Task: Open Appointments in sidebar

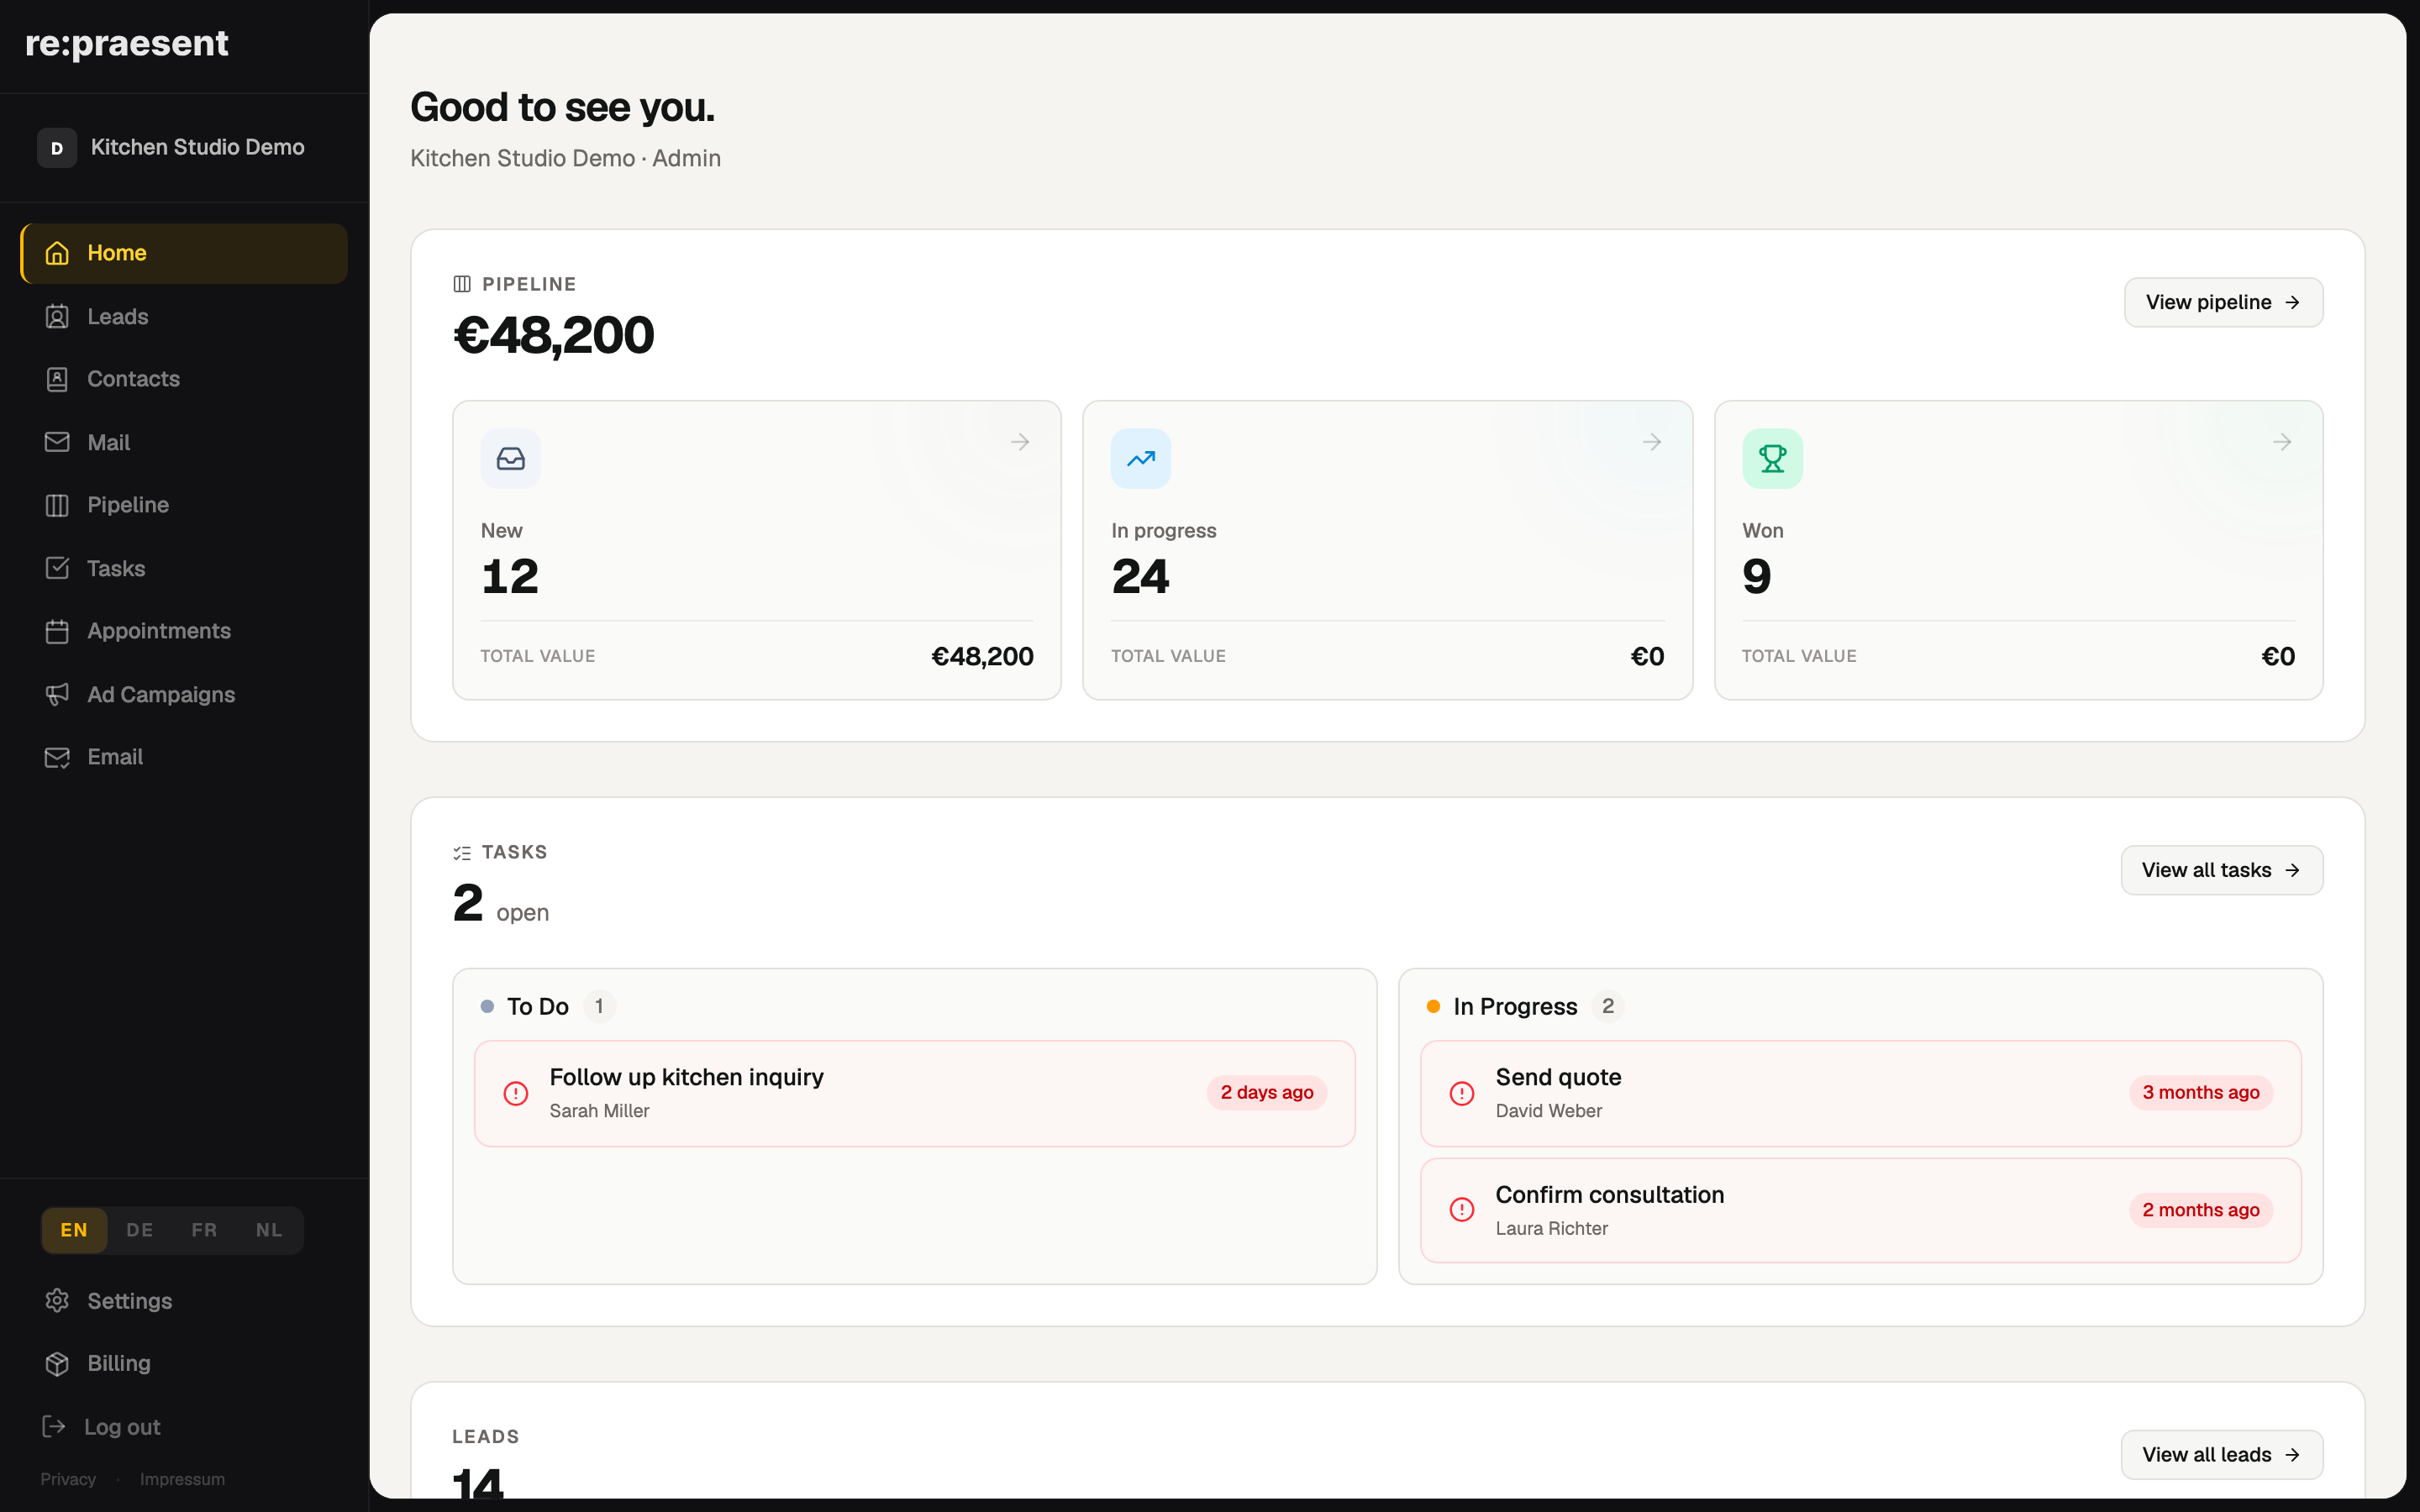Action: tap(184, 631)
